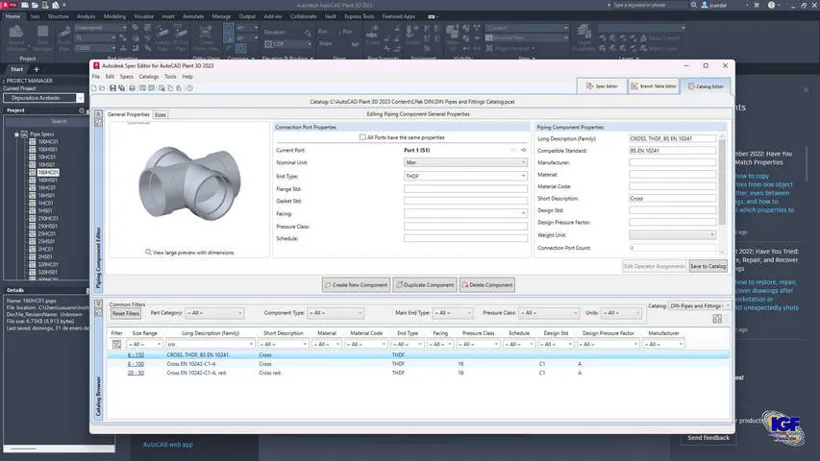The width and height of the screenshot is (820, 461).
Task: Click the magnifier icon for large preview
Action: click(x=148, y=252)
